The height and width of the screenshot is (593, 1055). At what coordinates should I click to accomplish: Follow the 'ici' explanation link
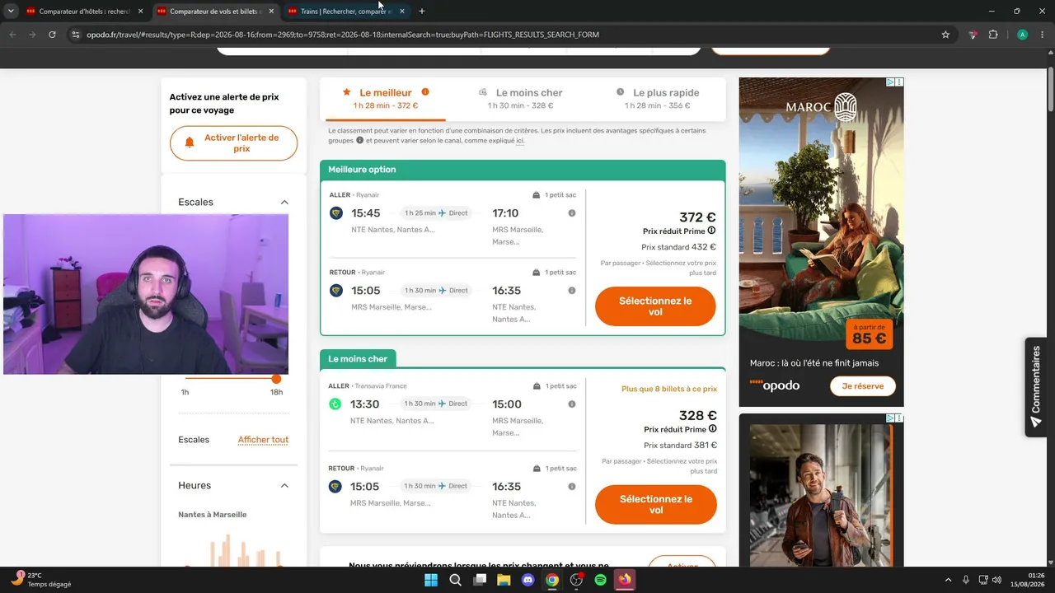pyautogui.click(x=520, y=141)
